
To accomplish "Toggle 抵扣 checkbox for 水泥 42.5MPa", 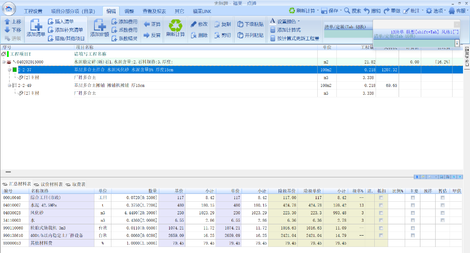I will 381,205.
